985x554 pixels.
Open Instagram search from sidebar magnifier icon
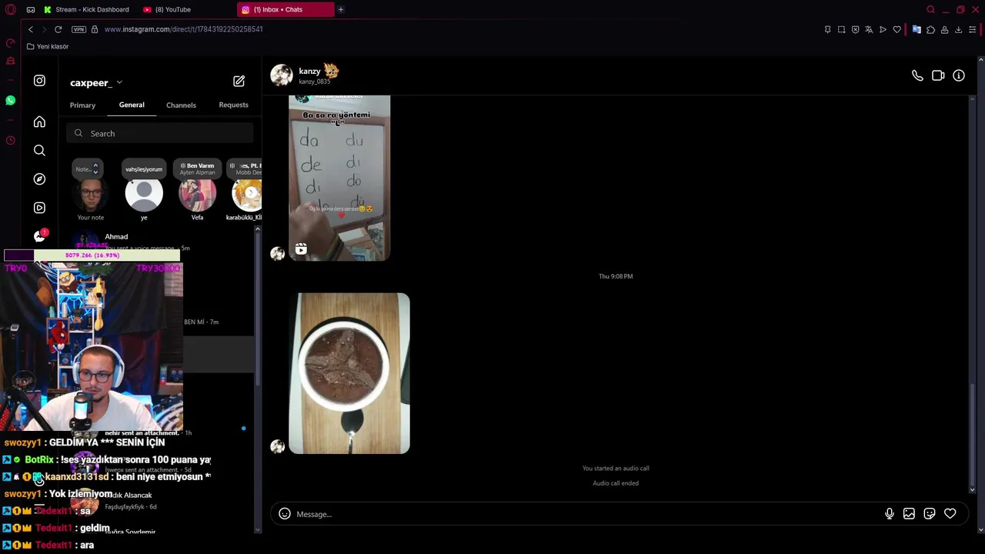(x=39, y=150)
